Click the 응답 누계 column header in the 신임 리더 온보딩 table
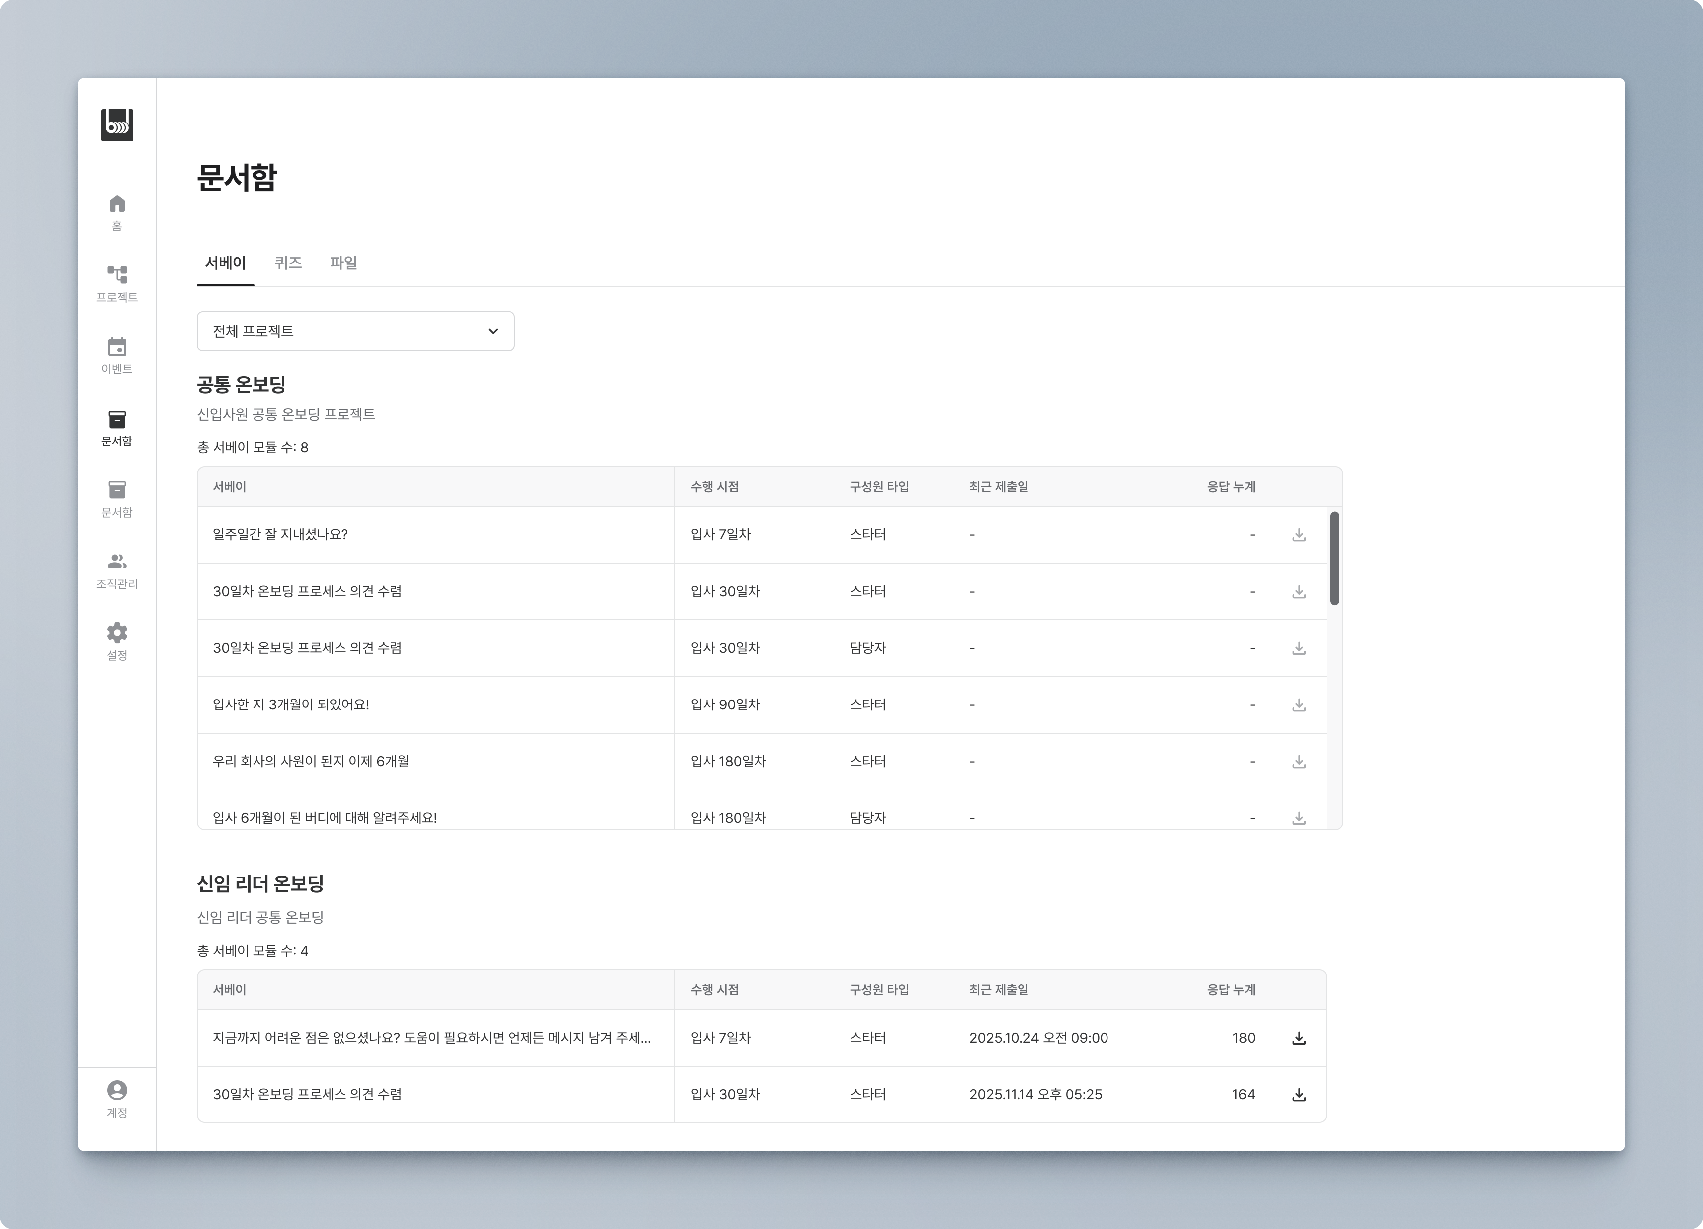1703x1229 pixels. tap(1231, 990)
